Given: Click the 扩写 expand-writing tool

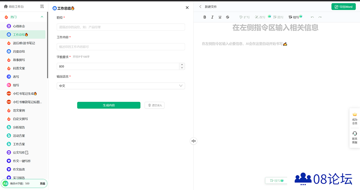Looking at the screenshot, I should (x=244, y=17).
